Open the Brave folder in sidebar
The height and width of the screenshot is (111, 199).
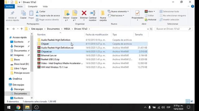click(x=17, y=60)
